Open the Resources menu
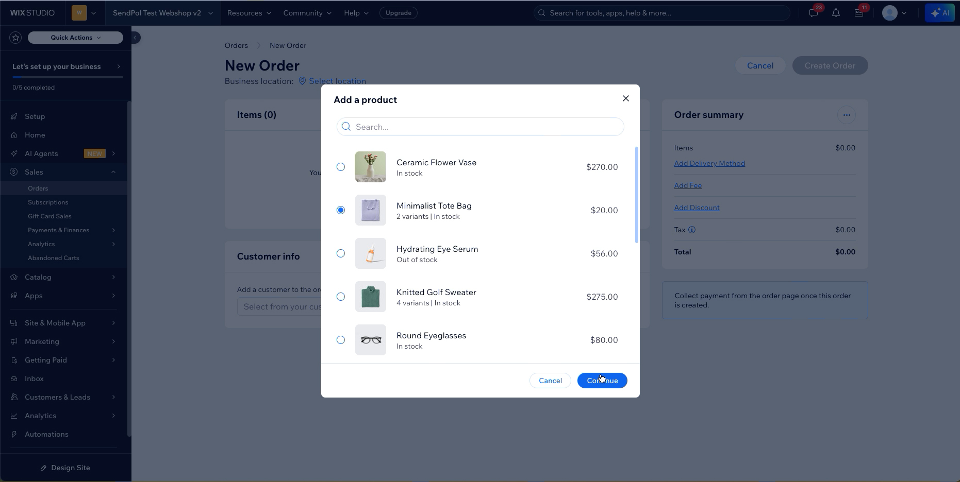This screenshot has height=482, width=960. pos(249,13)
